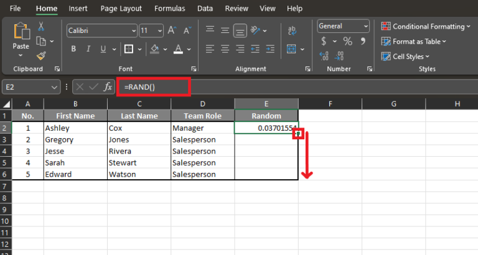Decrease decimal places
The height and width of the screenshot is (255, 478).
pyautogui.click(x=339, y=56)
